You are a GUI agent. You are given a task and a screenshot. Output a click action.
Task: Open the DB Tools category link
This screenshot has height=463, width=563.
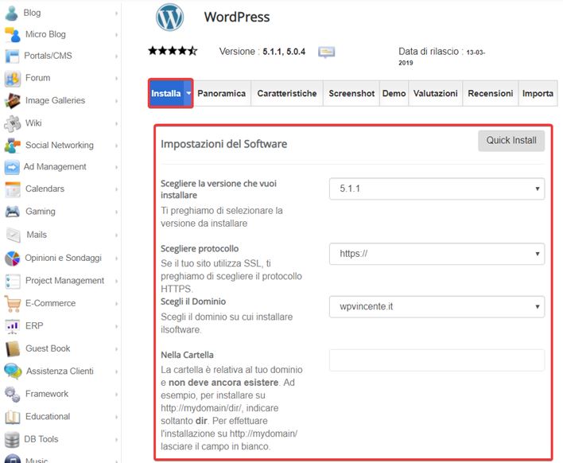click(x=41, y=439)
